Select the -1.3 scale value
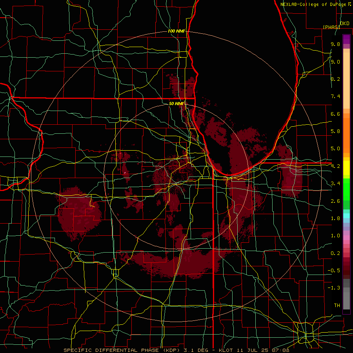The image size is (353, 353). tap(334, 288)
